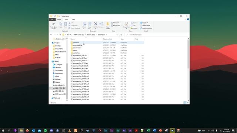Sort by the Size column header
This screenshot has height=133, width=237.
139,39
